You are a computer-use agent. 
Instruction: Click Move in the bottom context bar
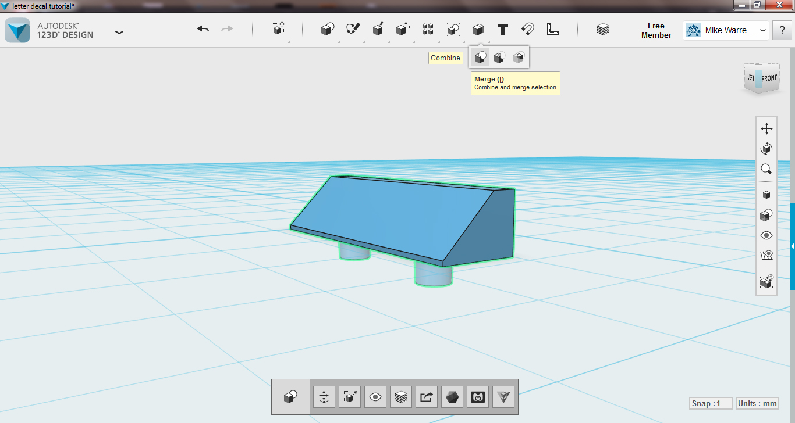click(324, 397)
